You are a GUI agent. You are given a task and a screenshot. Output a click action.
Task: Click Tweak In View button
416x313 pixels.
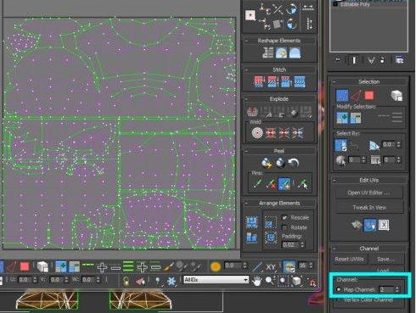coord(369,208)
